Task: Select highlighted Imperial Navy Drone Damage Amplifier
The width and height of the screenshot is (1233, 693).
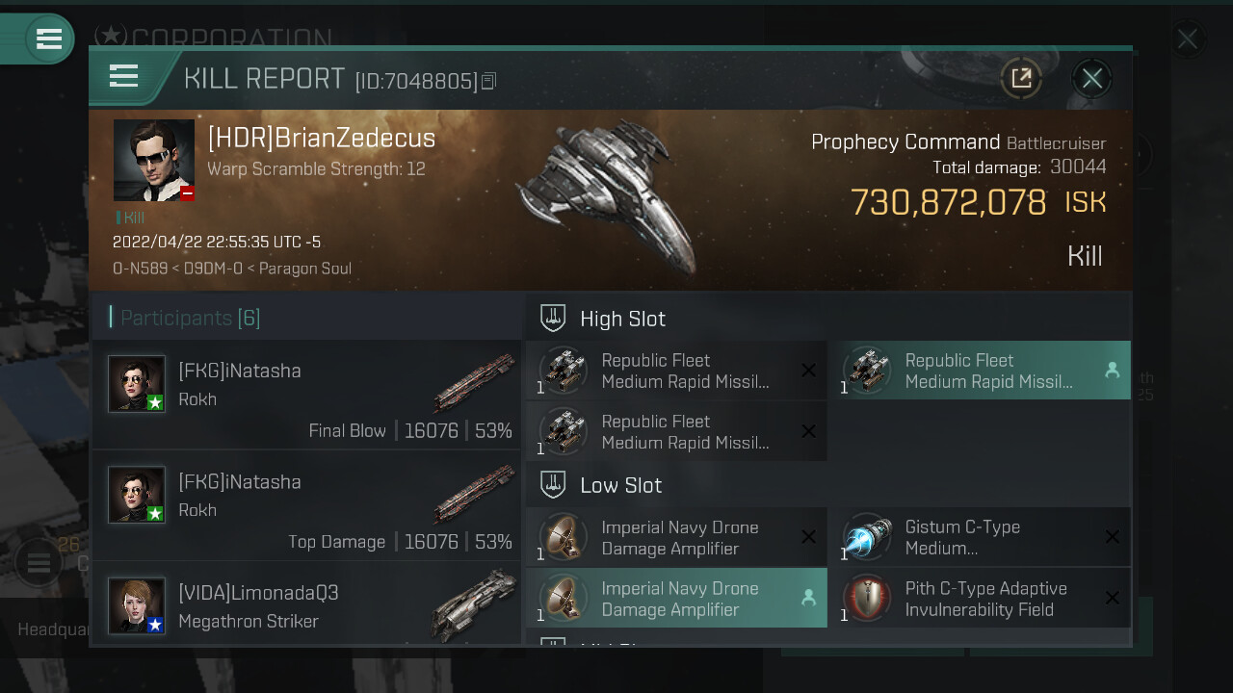Action: click(676, 599)
